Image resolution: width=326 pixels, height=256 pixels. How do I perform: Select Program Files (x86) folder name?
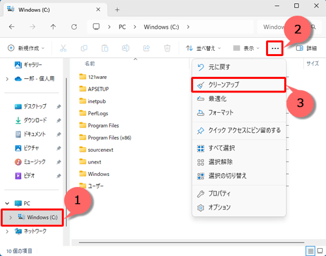tap(110, 137)
